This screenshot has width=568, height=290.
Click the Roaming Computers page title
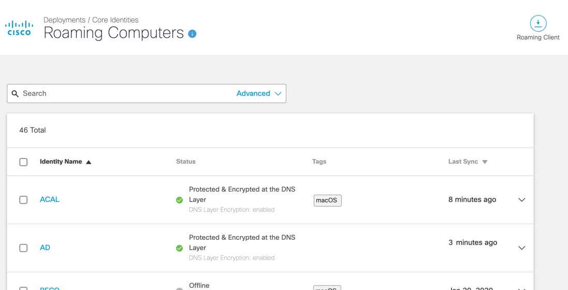(x=114, y=33)
